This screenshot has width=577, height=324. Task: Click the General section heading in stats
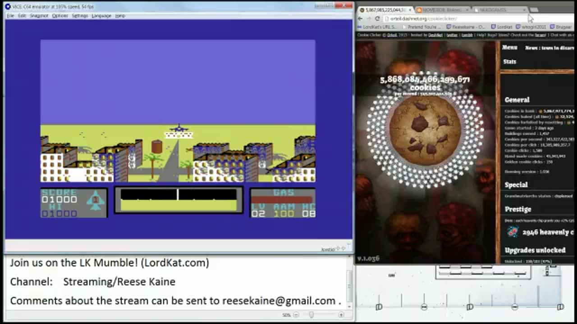[x=517, y=100]
